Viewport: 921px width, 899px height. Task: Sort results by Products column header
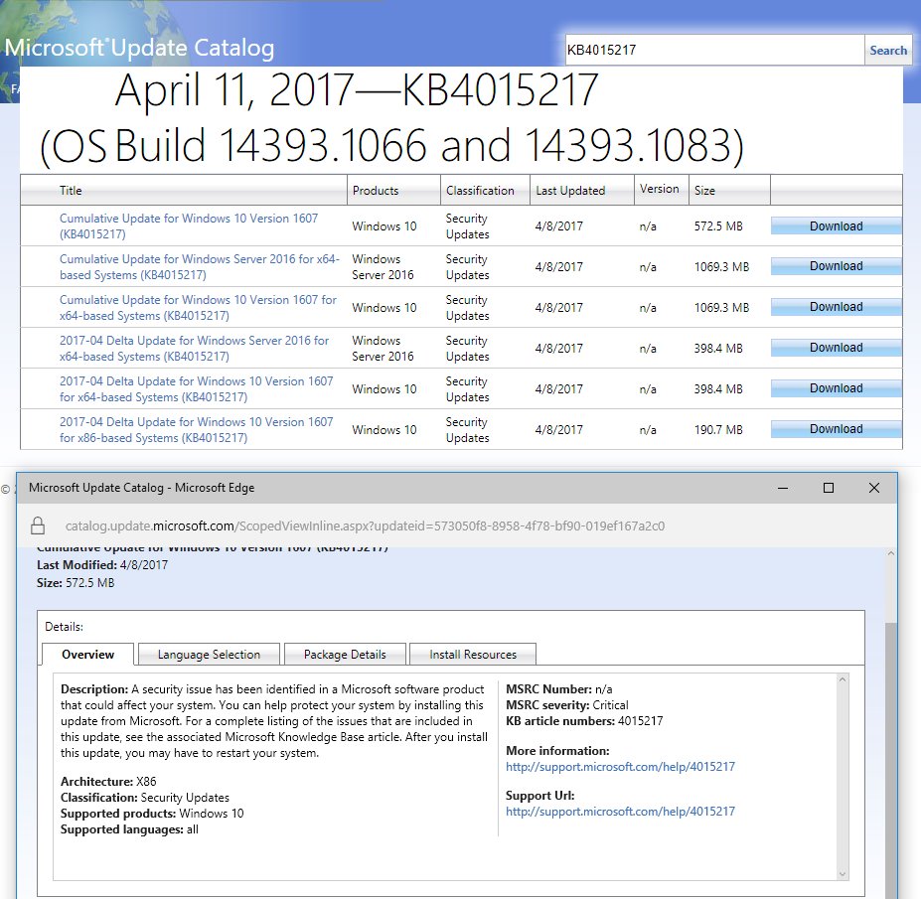(x=376, y=191)
